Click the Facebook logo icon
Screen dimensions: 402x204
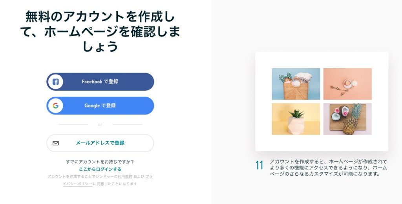pos(56,82)
